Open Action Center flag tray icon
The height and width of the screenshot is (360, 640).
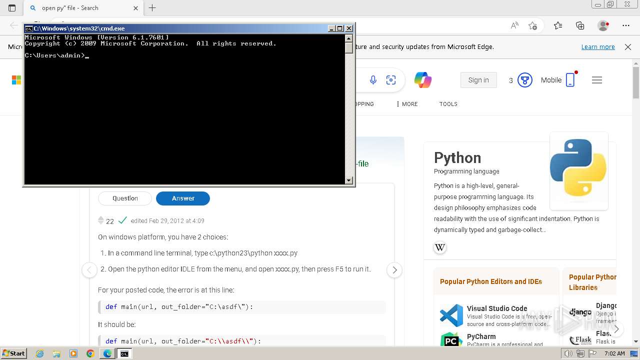point(591,353)
